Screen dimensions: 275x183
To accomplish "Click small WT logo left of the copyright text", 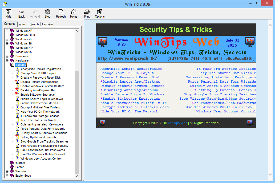I will click(102, 123).
